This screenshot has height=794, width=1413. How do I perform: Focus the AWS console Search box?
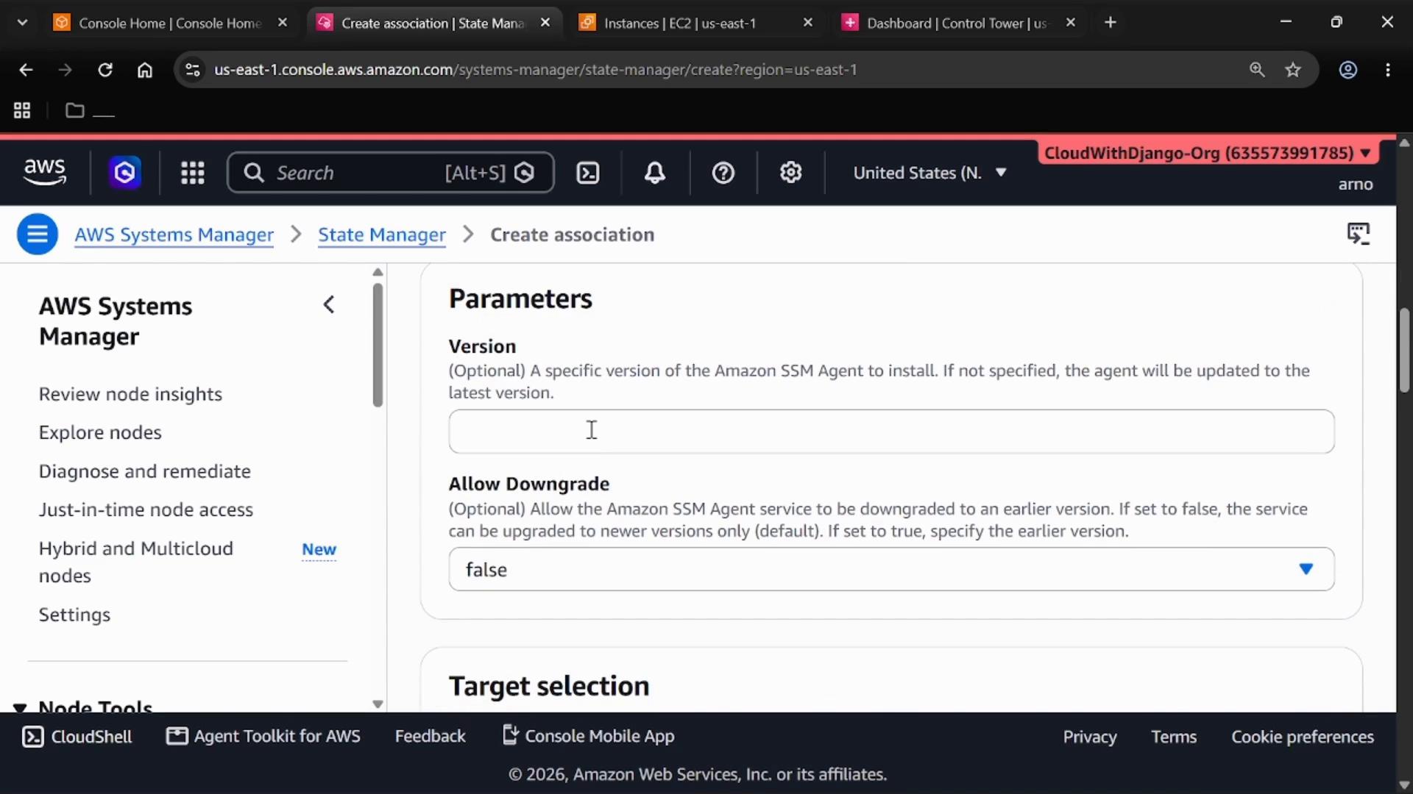coord(390,173)
